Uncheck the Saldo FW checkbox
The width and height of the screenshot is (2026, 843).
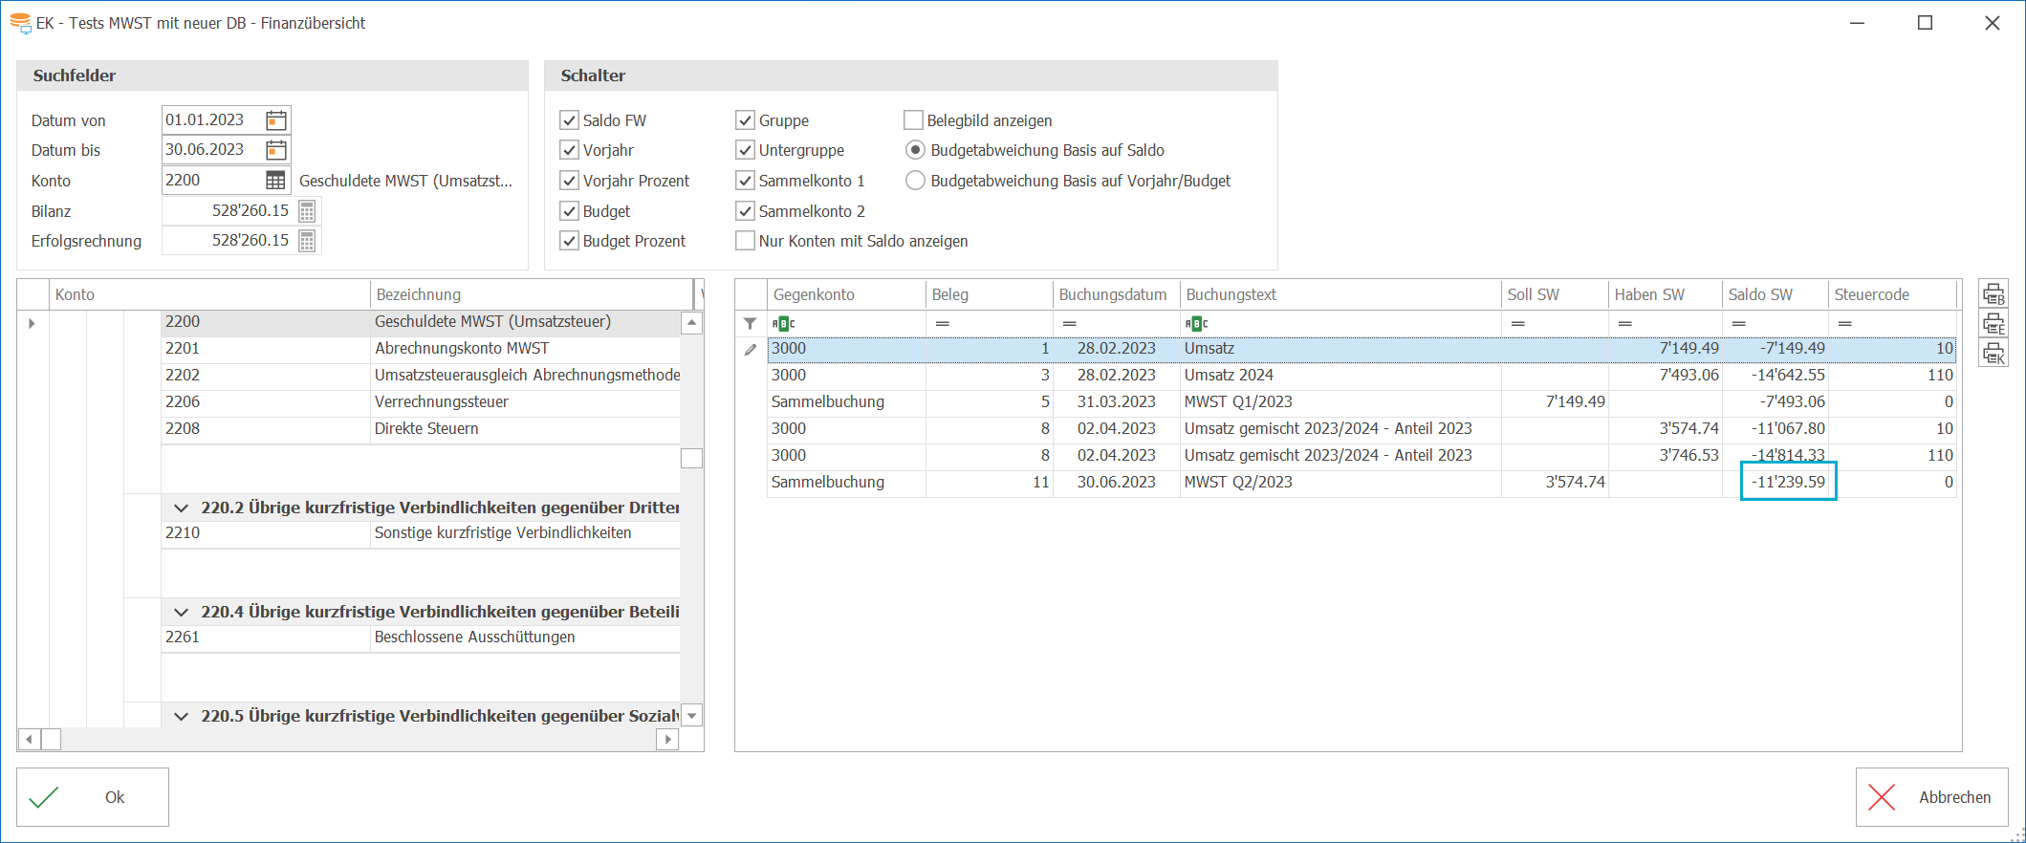pos(569,120)
